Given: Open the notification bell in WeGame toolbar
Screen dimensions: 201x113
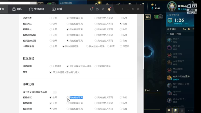Looking at the screenshot, I should pyautogui.click(x=91, y=9).
